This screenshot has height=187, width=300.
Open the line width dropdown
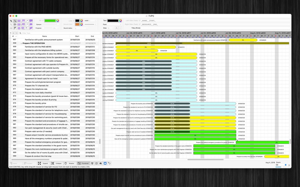[x=92, y=21]
